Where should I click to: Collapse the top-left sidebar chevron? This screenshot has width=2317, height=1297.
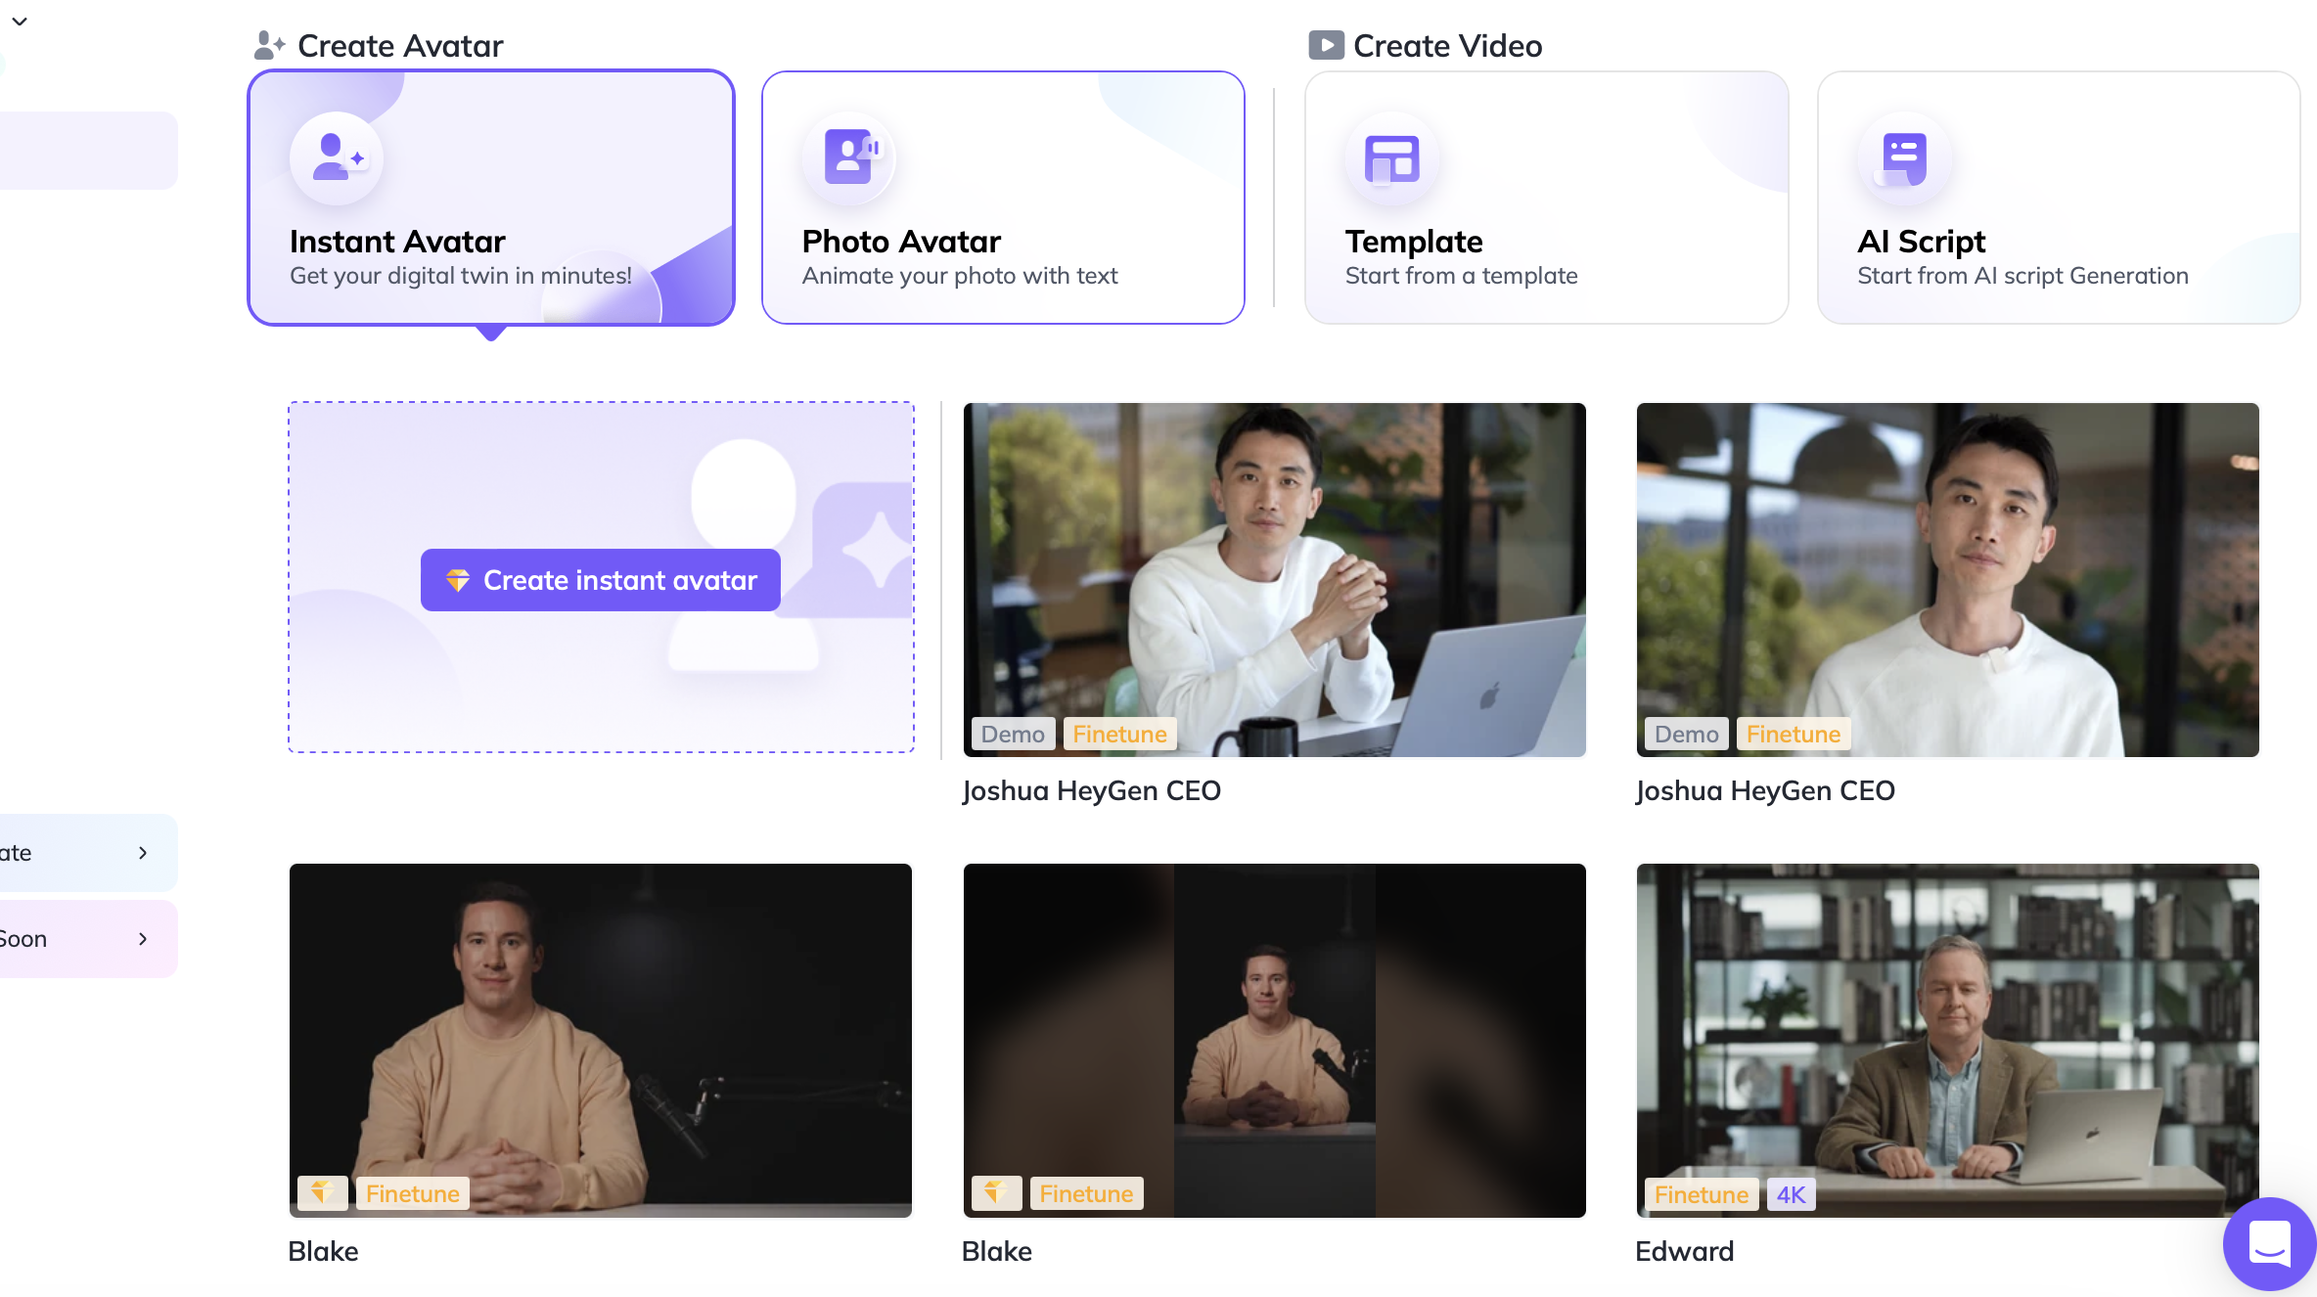(x=20, y=21)
